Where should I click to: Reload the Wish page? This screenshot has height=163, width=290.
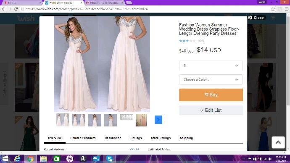click(16, 9)
